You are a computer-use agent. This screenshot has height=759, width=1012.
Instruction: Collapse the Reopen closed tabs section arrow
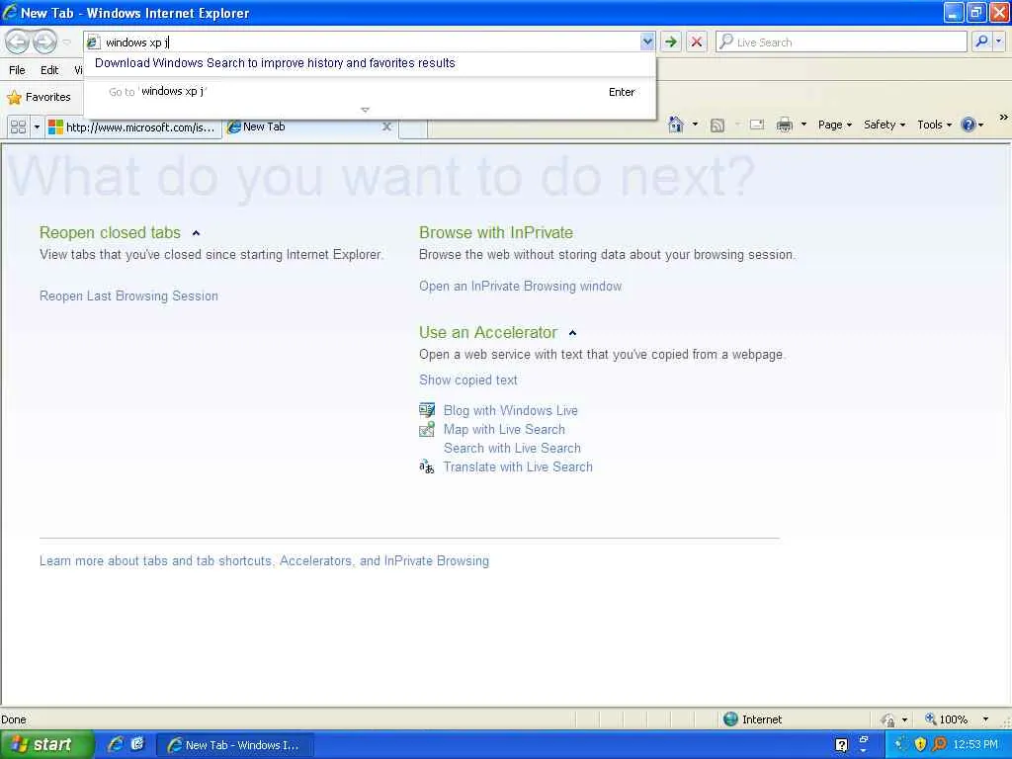197,233
